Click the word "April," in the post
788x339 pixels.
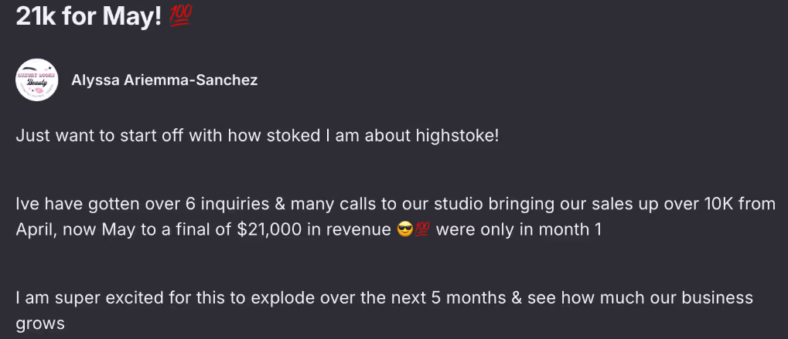(x=36, y=230)
